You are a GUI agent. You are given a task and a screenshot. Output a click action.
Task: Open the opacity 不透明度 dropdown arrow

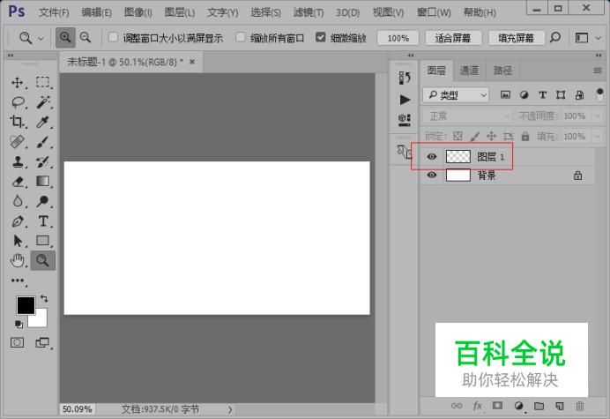pyautogui.click(x=597, y=116)
